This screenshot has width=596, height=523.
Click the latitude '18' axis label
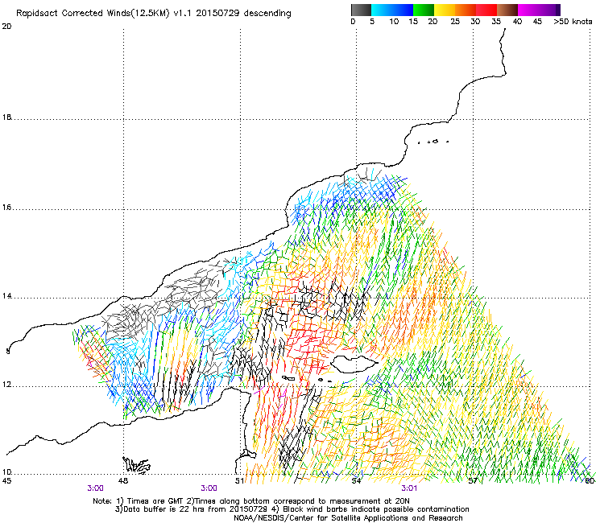(6, 117)
